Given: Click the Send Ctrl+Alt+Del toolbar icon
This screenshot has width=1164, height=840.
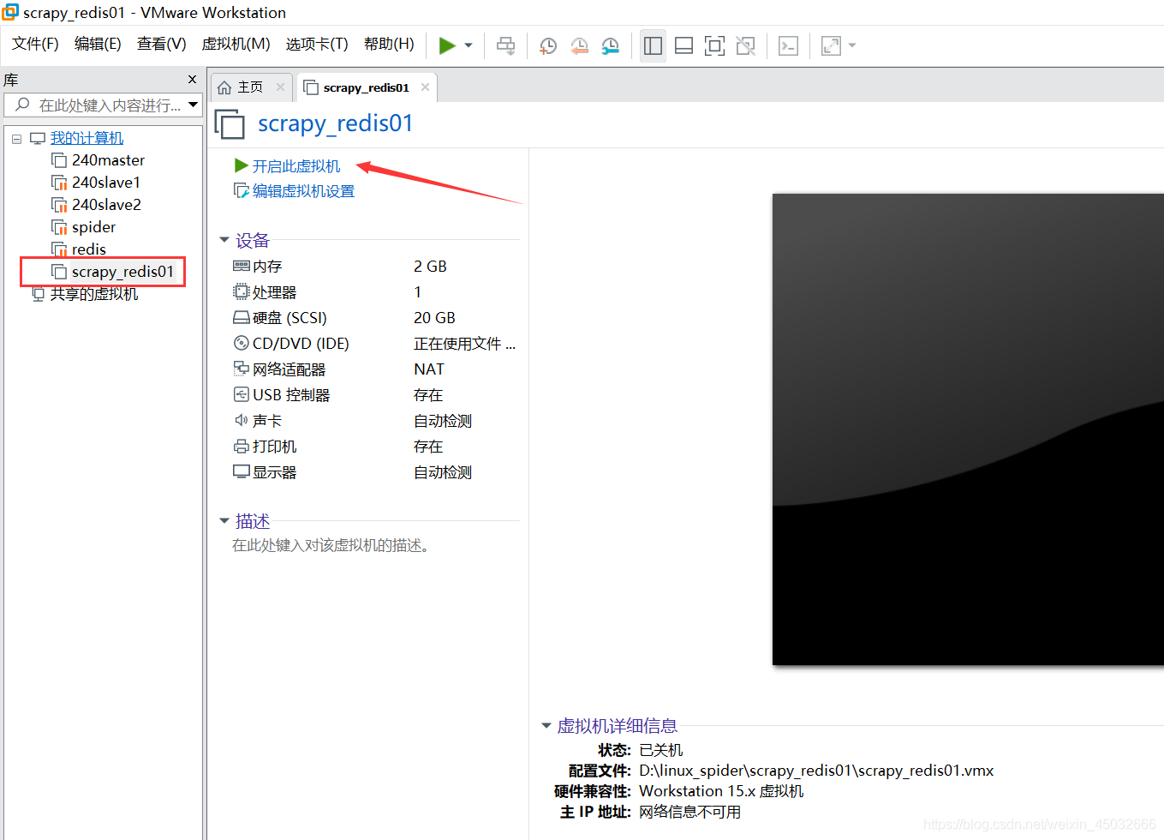Looking at the screenshot, I should 506,45.
